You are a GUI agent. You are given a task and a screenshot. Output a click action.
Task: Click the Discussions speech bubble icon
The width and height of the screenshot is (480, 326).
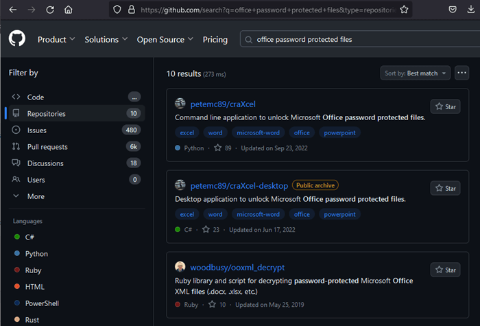[x=16, y=163]
